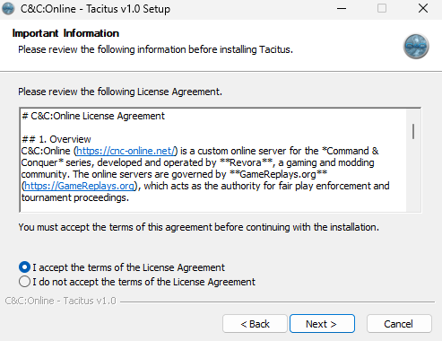This screenshot has height=341, width=442.
Task: Open the GameReplays.org hyperlink
Action: click(x=79, y=186)
